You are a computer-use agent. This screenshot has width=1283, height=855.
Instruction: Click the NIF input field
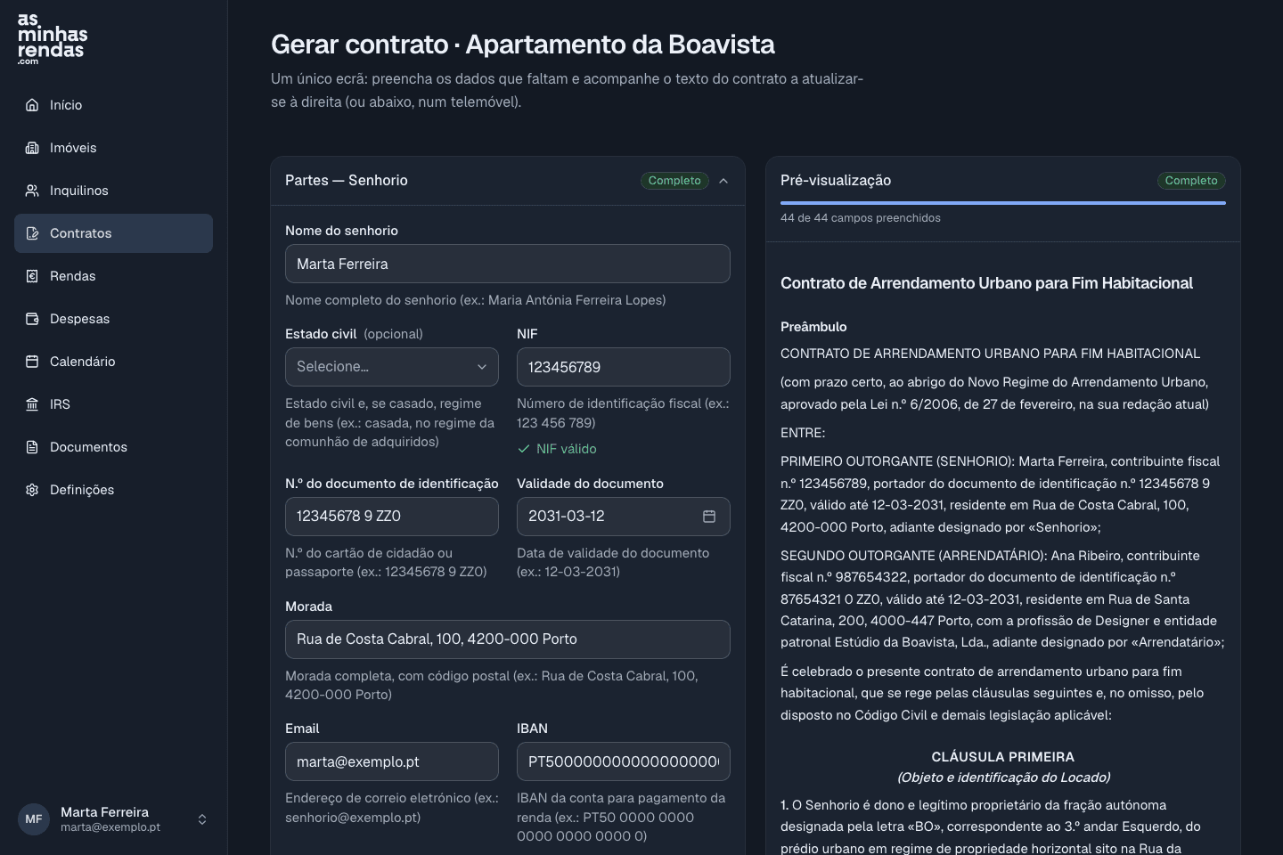point(624,367)
